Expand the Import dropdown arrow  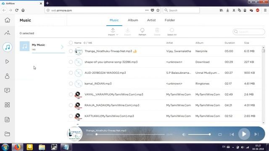pos(117,34)
